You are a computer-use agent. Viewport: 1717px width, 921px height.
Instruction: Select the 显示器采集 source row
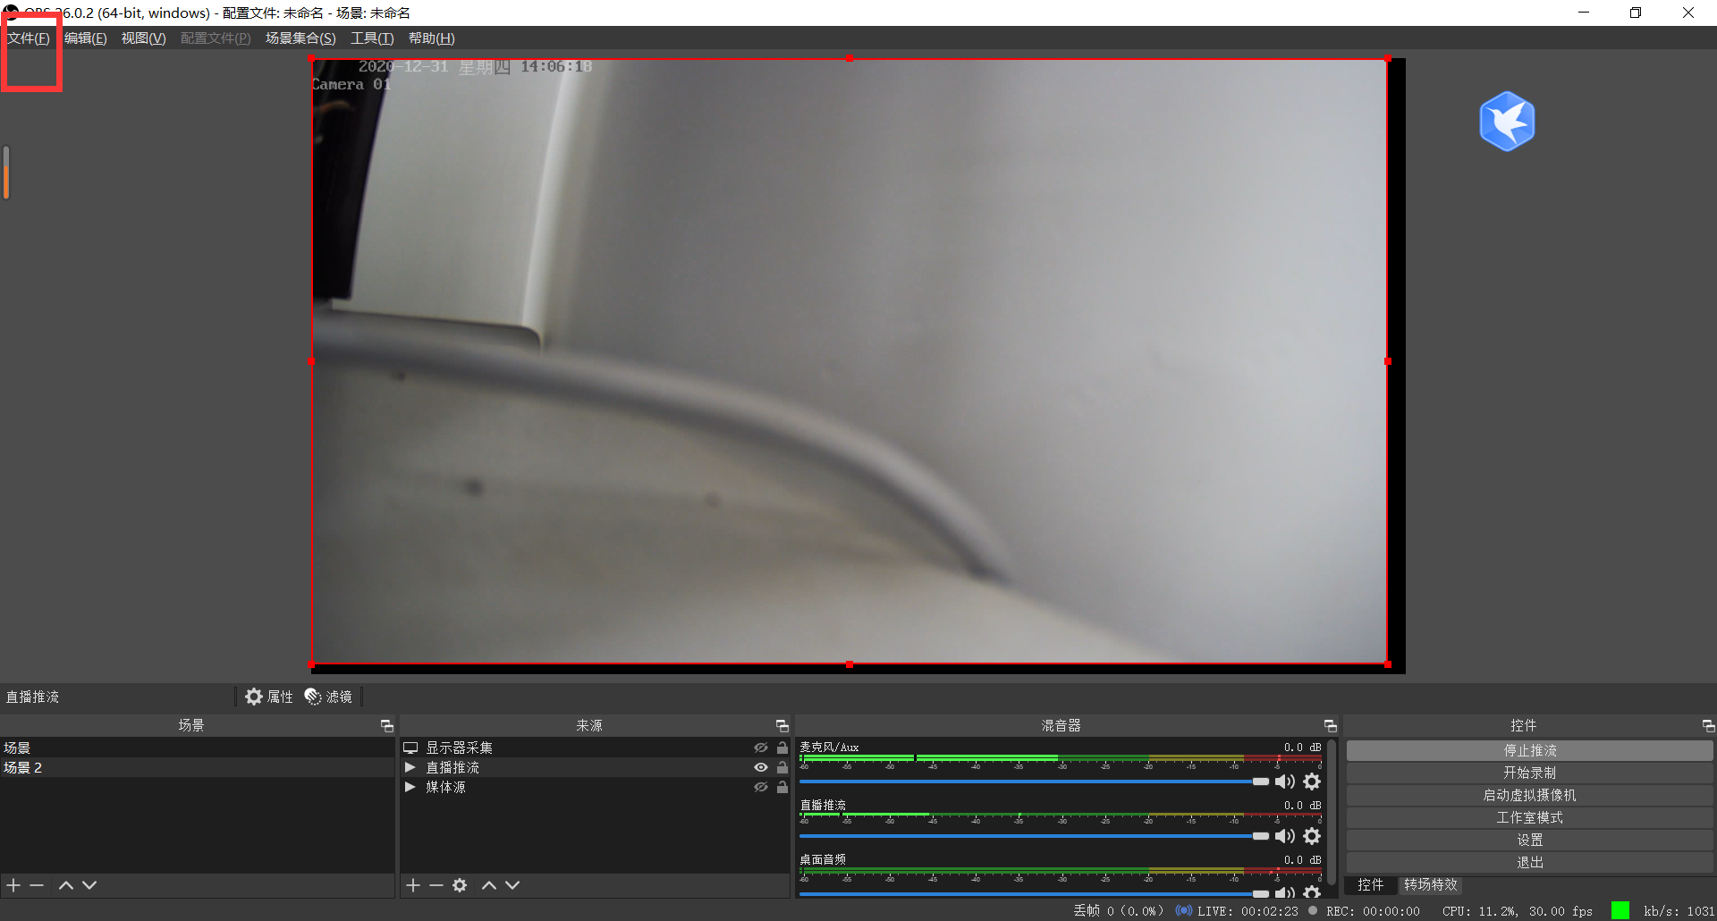tap(595, 748)
